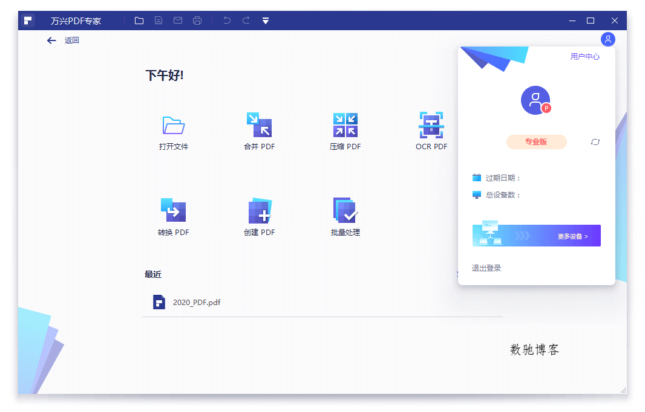Click the redo arrow icon
645x412 pixels.
pyautogui.click(x=246, y=20)
